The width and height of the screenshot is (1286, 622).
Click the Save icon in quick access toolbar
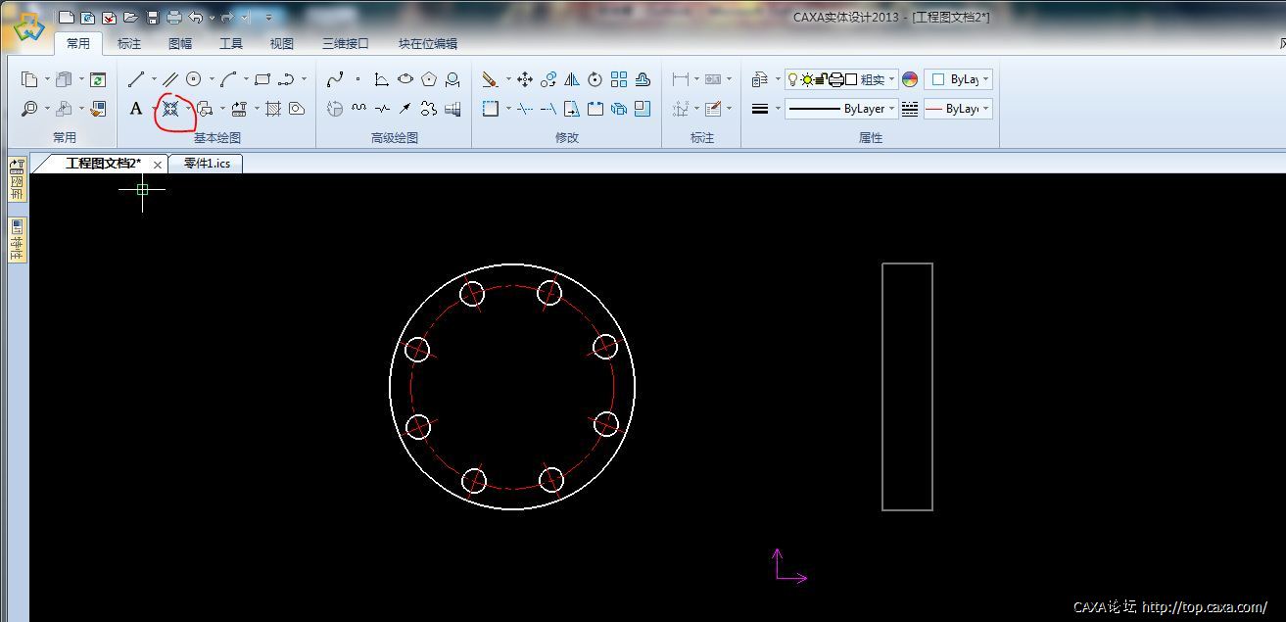(152, 17)
